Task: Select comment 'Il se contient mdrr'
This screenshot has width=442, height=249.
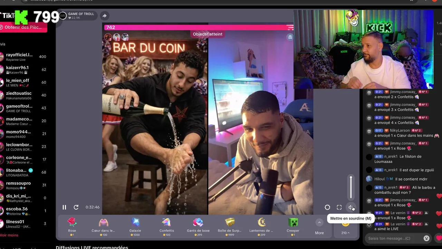Action: (x=411, y=179)
